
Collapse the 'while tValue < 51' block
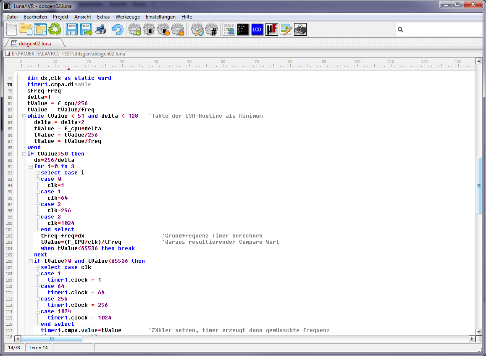click(24, 116)
